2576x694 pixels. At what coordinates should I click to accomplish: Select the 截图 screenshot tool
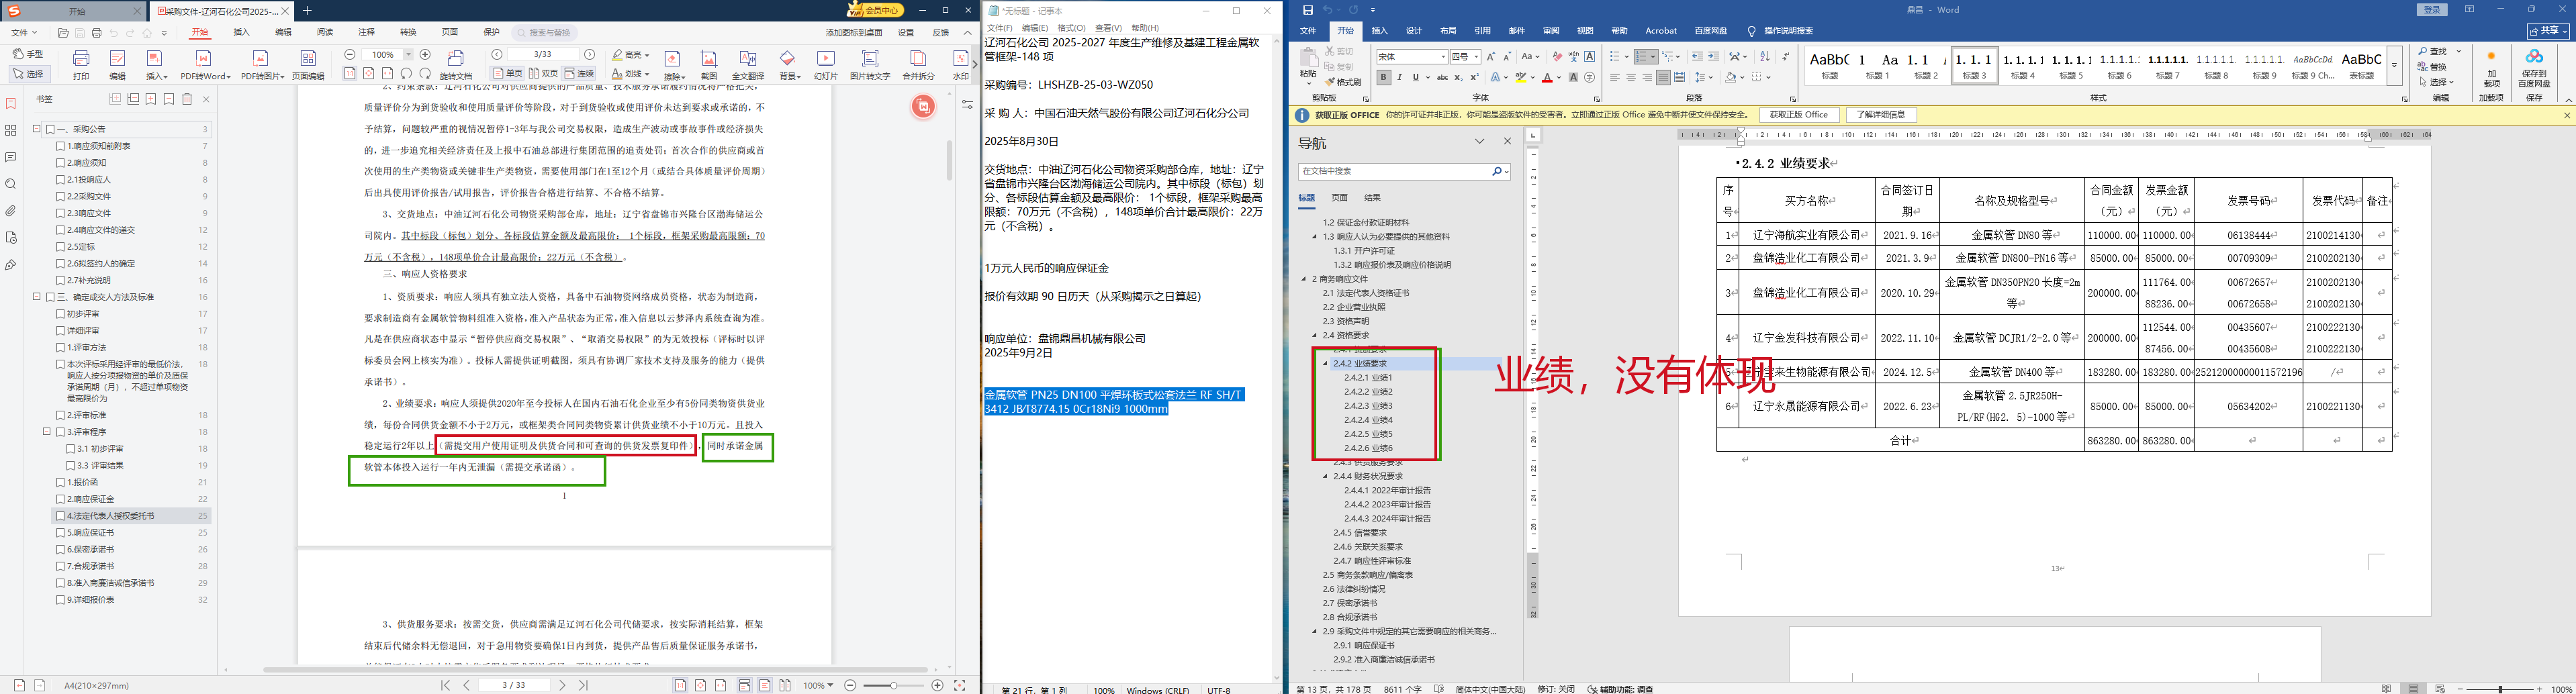[709, 64]
